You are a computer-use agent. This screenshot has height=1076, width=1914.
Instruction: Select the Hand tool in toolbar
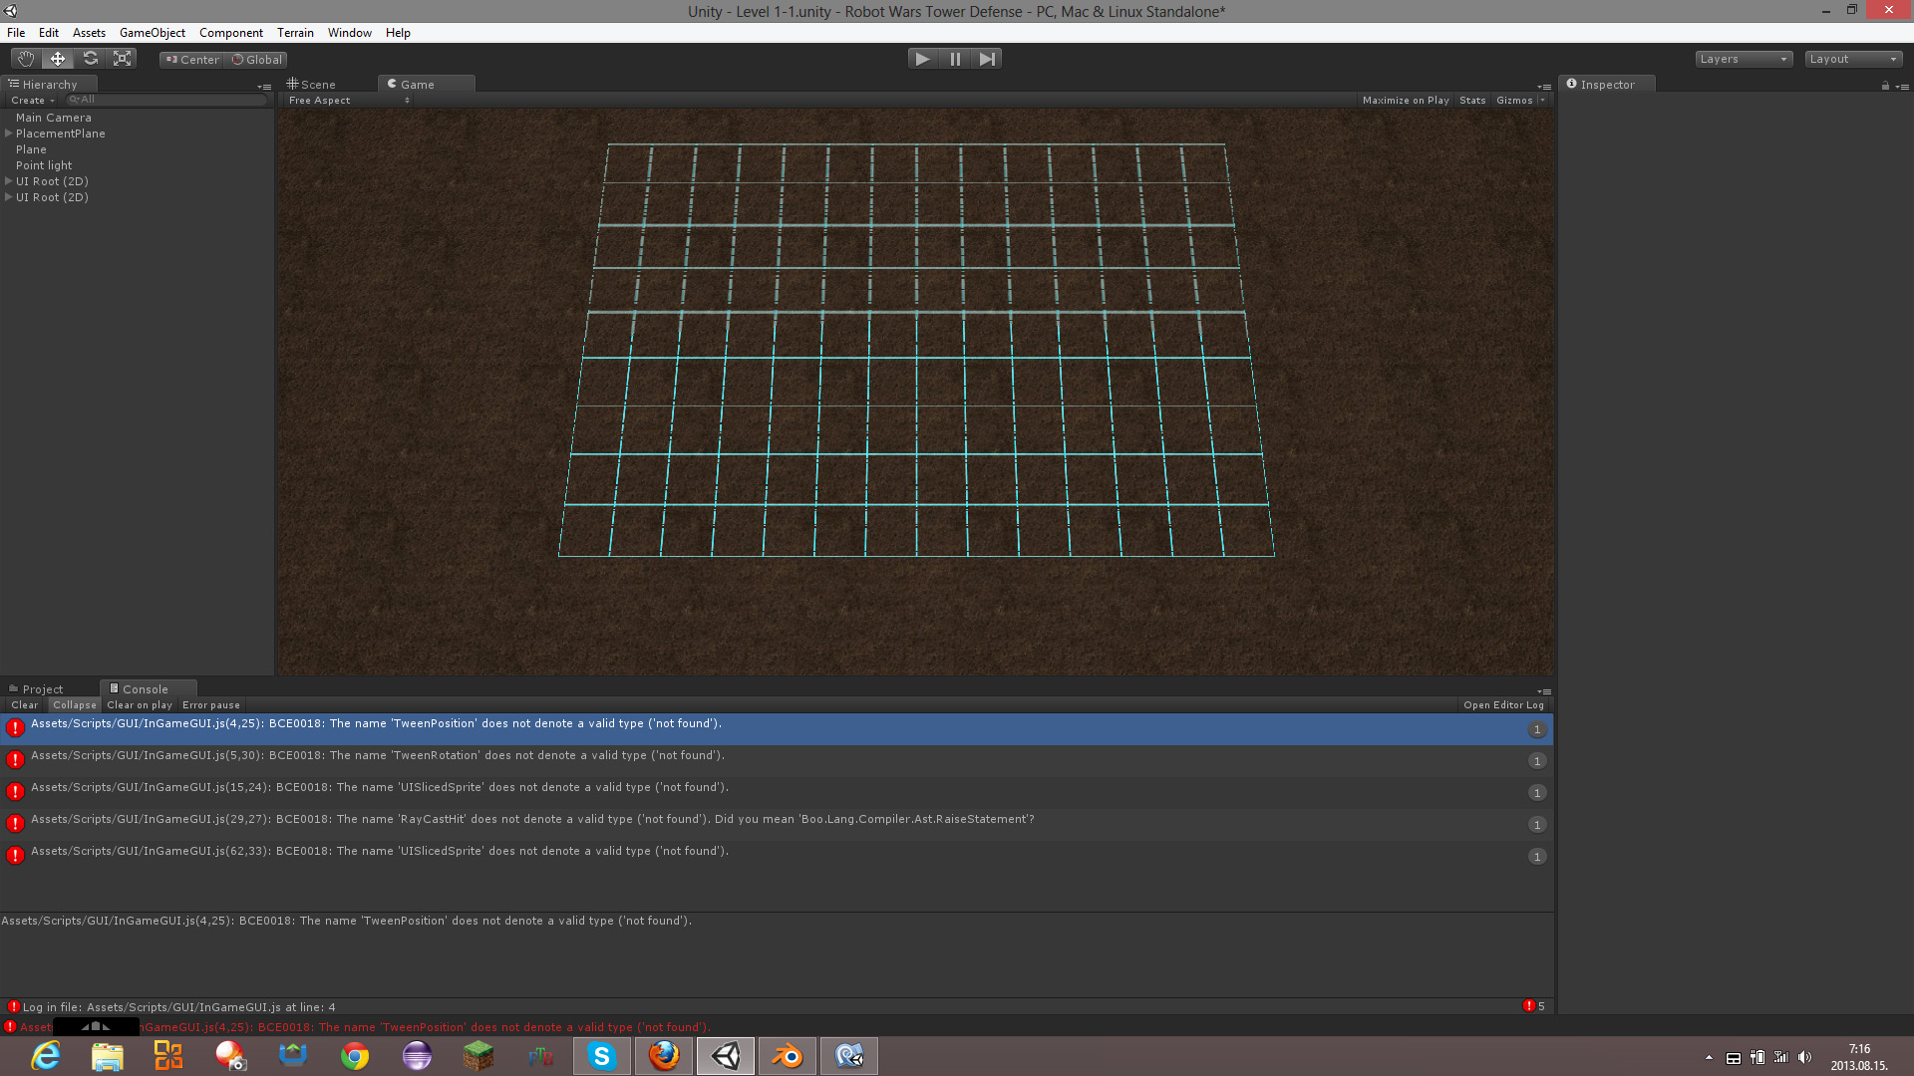coord(26,59)
